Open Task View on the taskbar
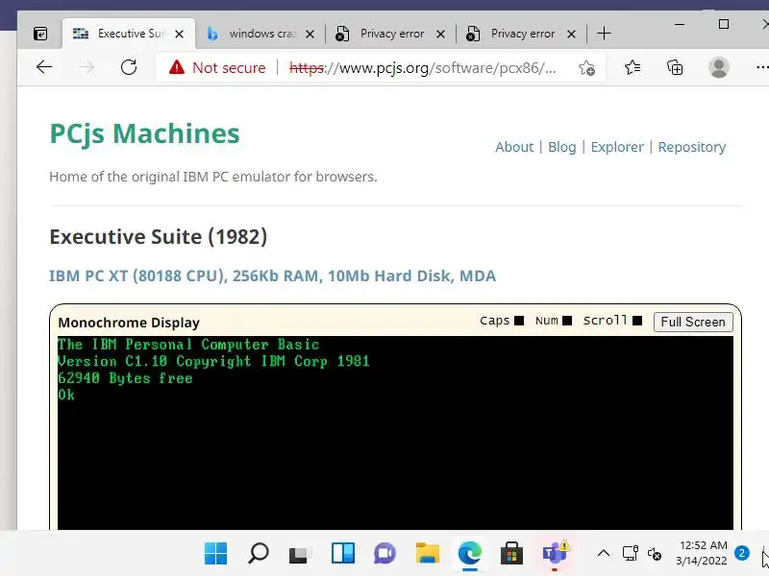This screenshot has width=769, height=576. [x=300, y=554]
